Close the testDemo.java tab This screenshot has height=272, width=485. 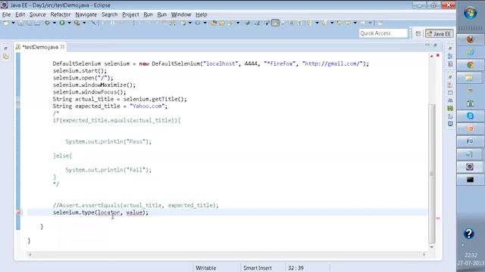[x=62, y=47]
